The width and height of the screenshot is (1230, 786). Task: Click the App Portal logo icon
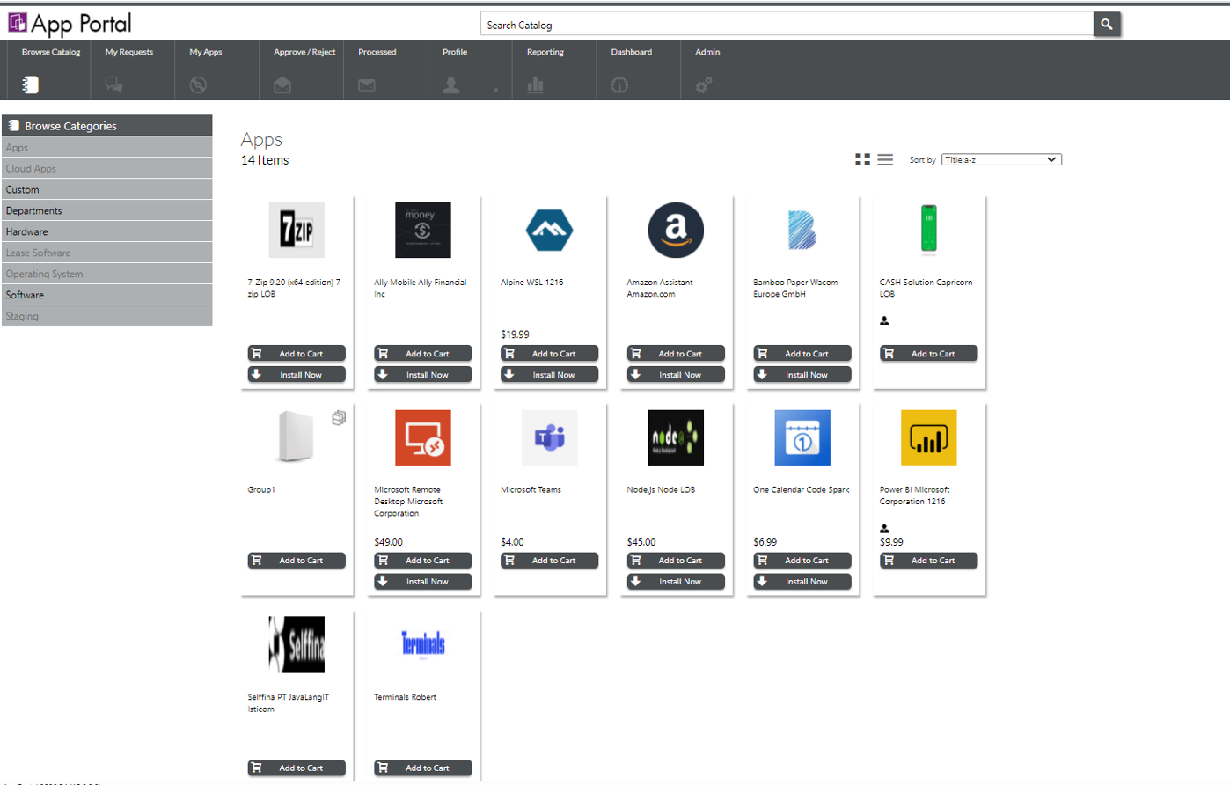[x=18, y=23]
